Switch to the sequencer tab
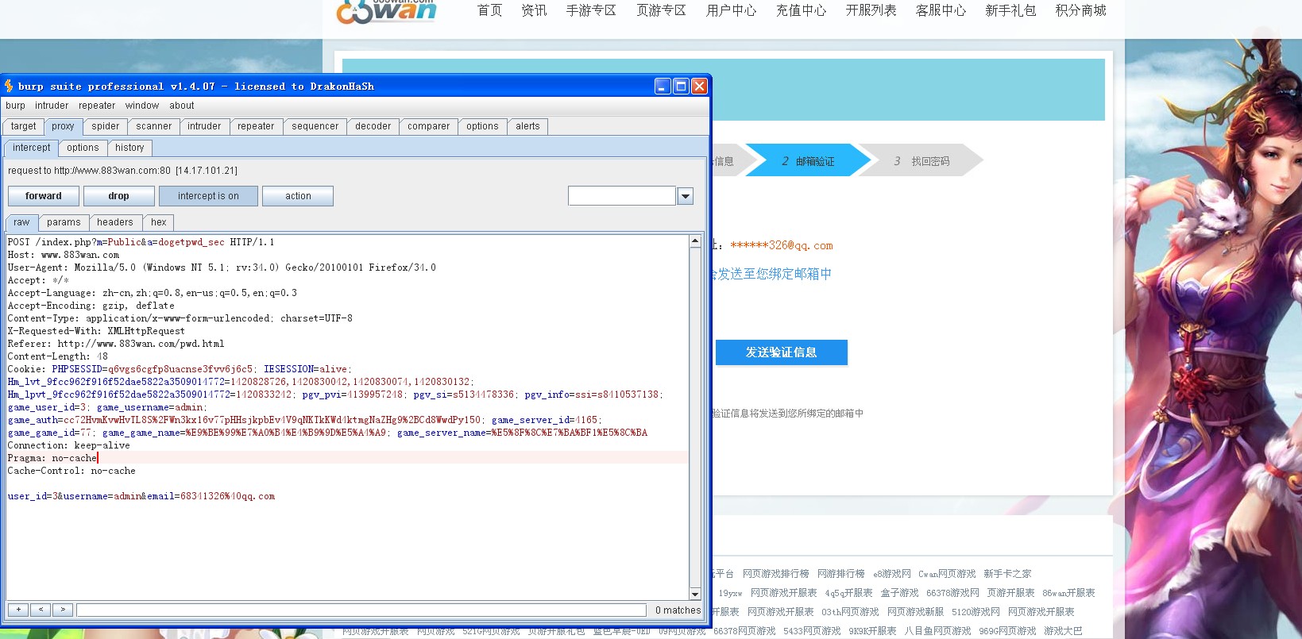Screen dimensions: 1302x639 click(x=315, y=126)
